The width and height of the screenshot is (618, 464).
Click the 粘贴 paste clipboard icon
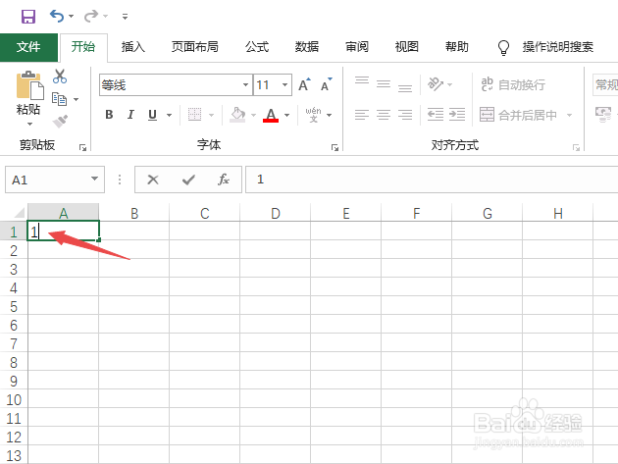pyautogui.click(x=29, y=85)
